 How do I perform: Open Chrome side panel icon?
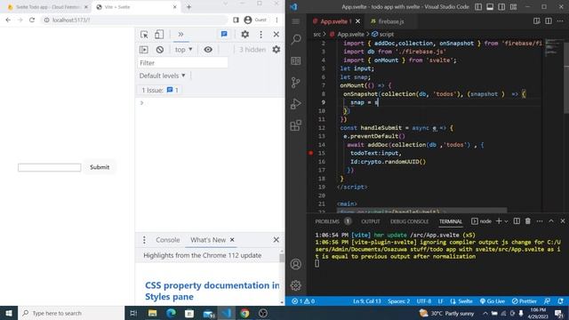236,20
